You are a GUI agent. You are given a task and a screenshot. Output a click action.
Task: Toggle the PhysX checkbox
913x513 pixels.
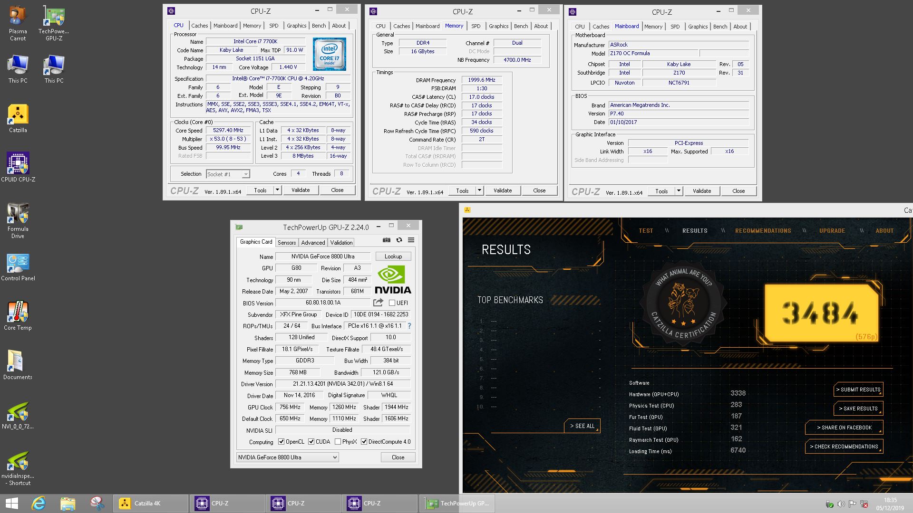338,442
